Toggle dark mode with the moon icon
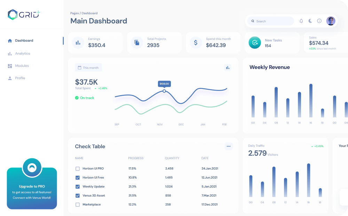 click(x=310, y=21)
